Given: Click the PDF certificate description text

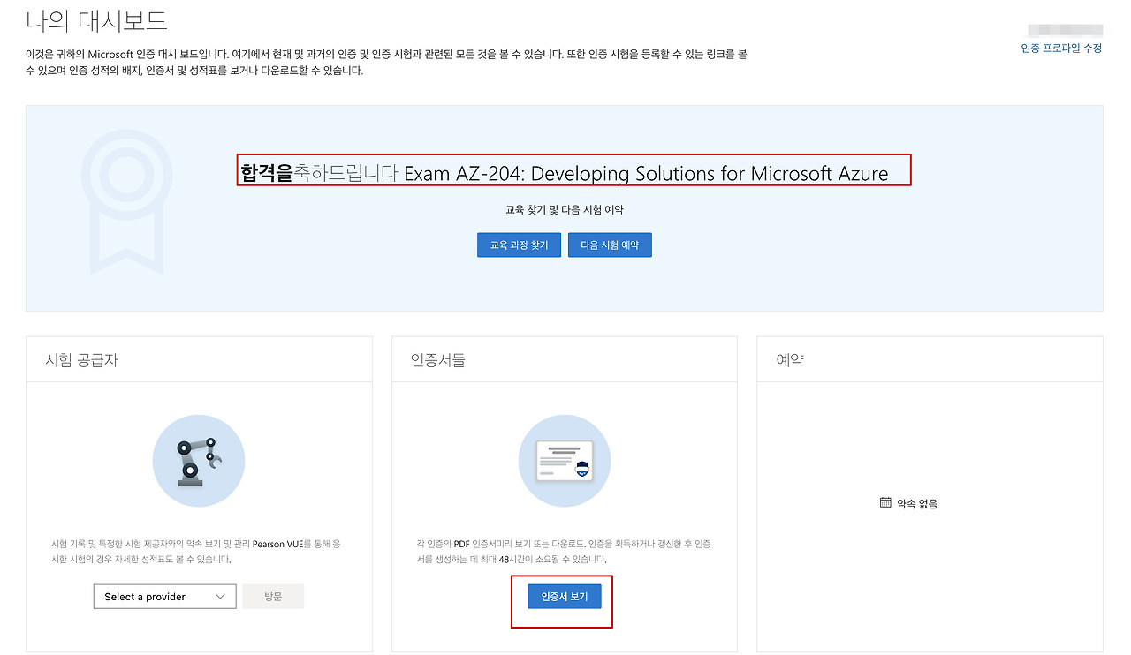Looking at the screenshot, I should [x=564, y=552].
